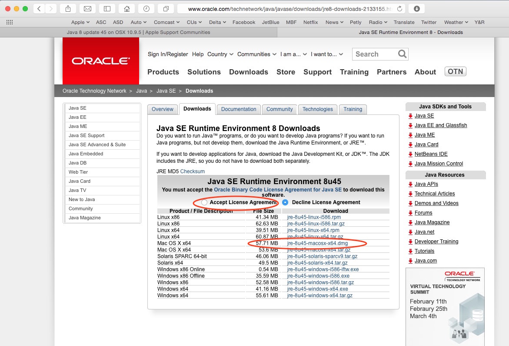Open Netflix bookmark in favorites bar
509x346 pixels.
point(311,22)
